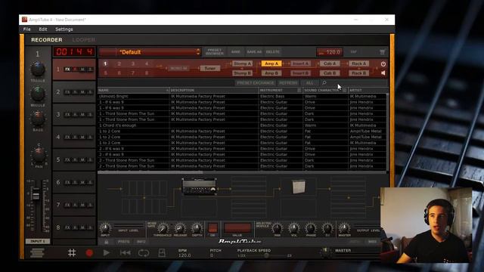Select the '(Almost) Bright' preset row
Image resolution: width=484 pixels, height=272 pixels.
pos(242,96)
